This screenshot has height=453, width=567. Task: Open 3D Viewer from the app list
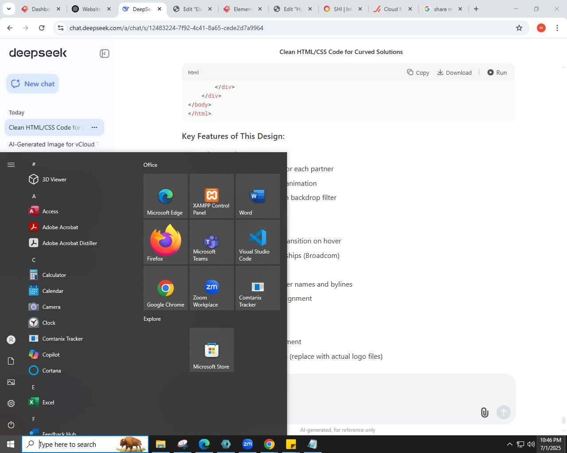tap(80, 180)
